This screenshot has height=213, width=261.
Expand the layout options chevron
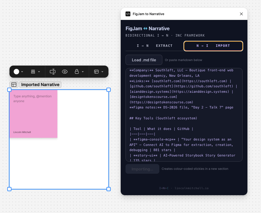(x=39, y=72)
